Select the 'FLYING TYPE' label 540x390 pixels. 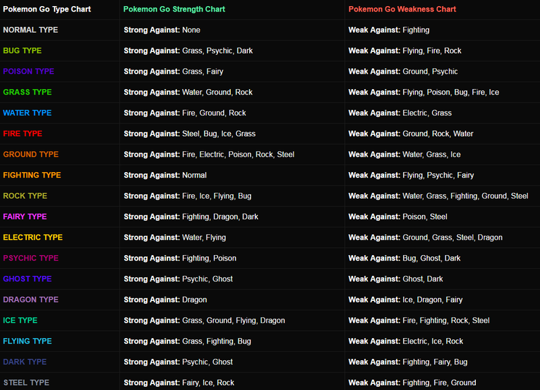point(28,341)
